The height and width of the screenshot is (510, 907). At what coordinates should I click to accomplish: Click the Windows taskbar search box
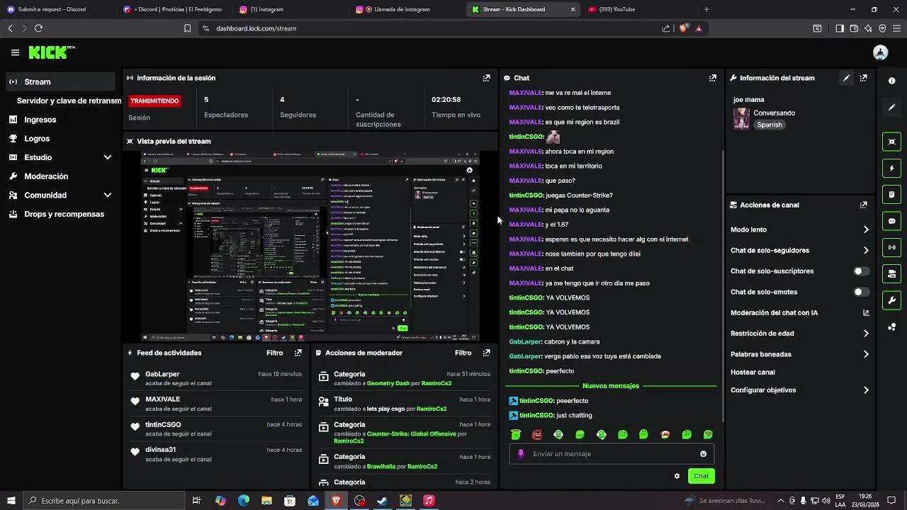pos(103,501)
